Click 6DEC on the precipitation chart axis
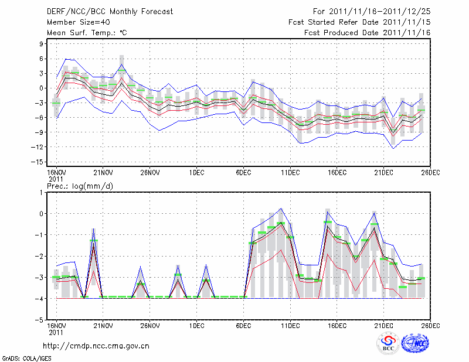469x362 pixels. pos(243,325)
